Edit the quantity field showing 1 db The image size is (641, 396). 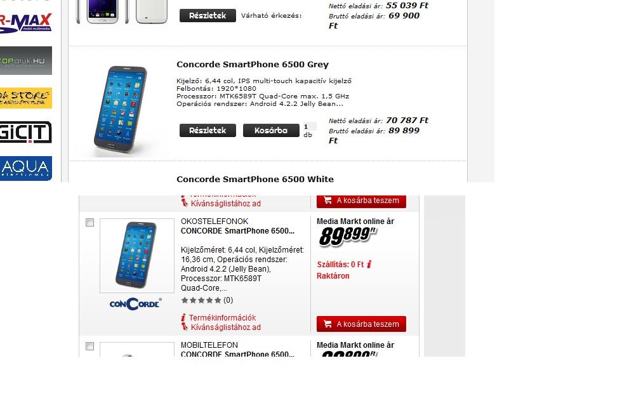pos(310,127)
